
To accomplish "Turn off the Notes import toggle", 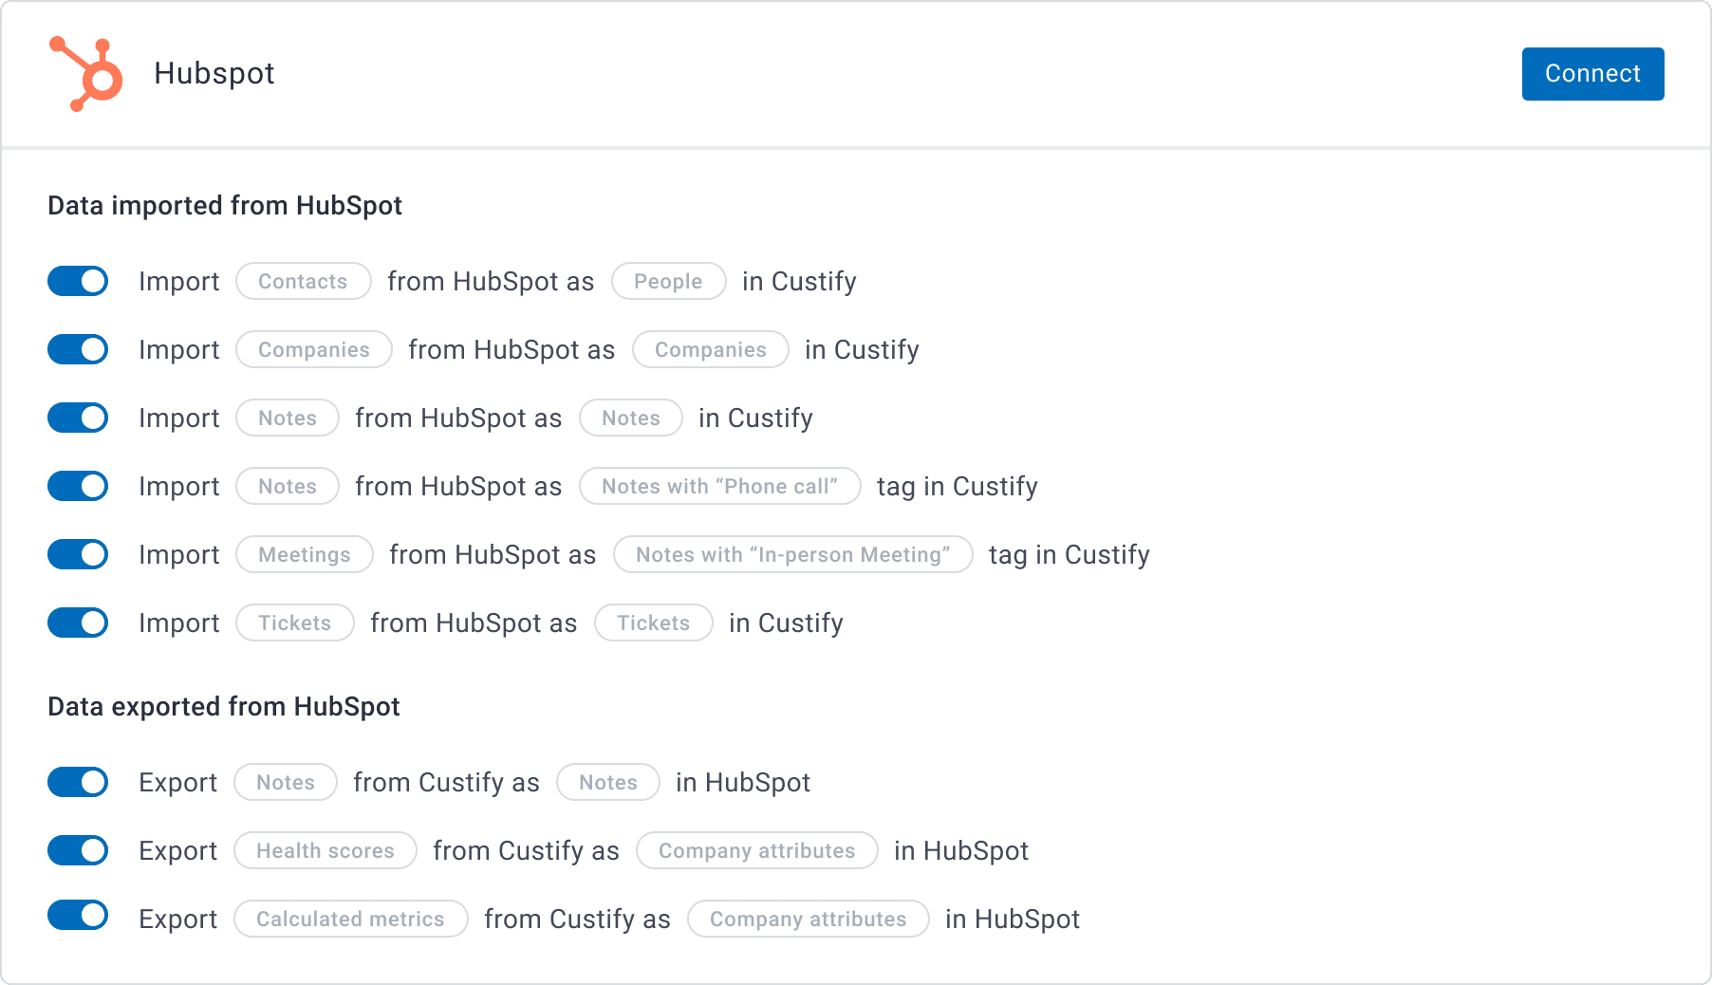I will pyautogui.click(x=78, y=418).
